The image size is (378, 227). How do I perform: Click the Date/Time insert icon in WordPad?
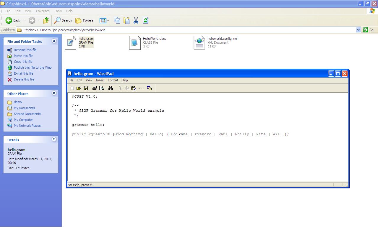coord(149,88)
